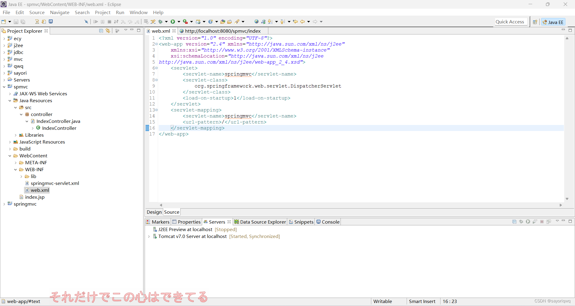Screen dimensions: 575x306
Task: Collapse servlet element at line 6
Action: click(156, 68)
